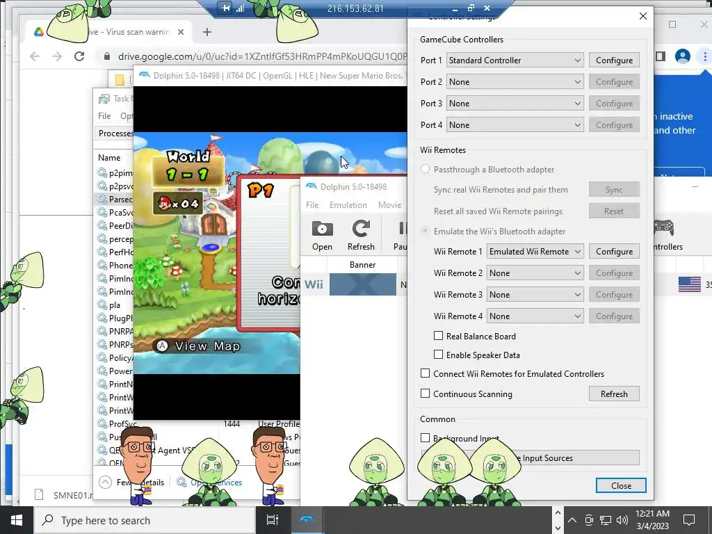Viewport: 712px width, 534px height.
Task: Enable Connect Wii Remotes for Emulated Controllers
Action: coord(425,373)
